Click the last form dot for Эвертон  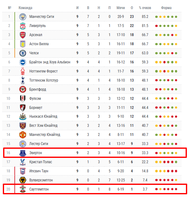176,153
